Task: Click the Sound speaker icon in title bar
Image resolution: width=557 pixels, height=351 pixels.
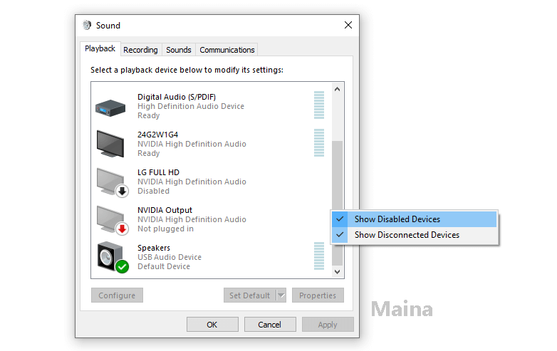Action: point(87,25)
